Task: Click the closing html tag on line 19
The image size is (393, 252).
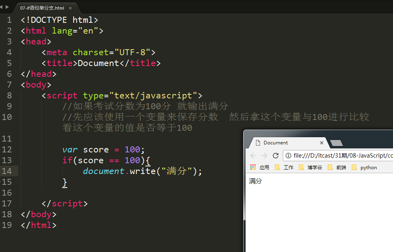Action: (38, 225)
